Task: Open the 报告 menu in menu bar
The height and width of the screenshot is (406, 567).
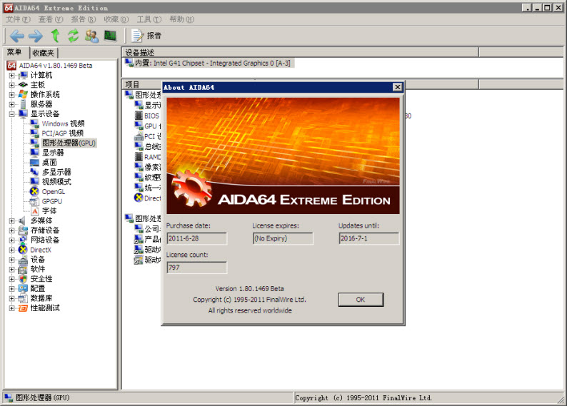Action: pos(84,19)
